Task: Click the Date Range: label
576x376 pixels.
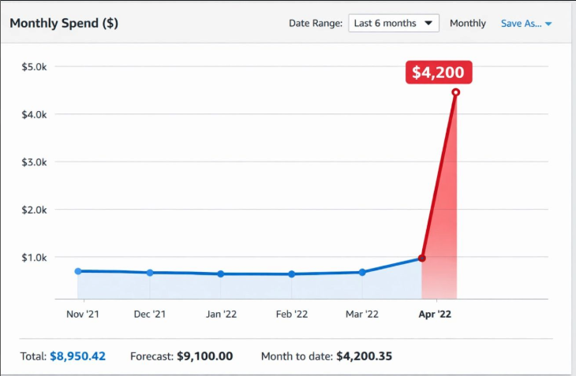Action: tap(316, 24)
